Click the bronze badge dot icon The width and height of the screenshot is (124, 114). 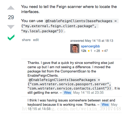103,51
